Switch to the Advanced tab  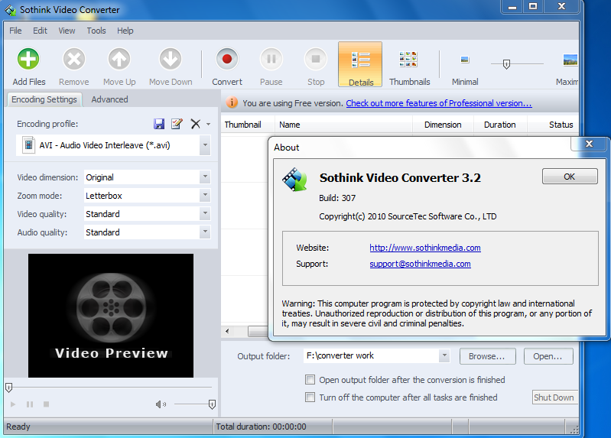109,99
